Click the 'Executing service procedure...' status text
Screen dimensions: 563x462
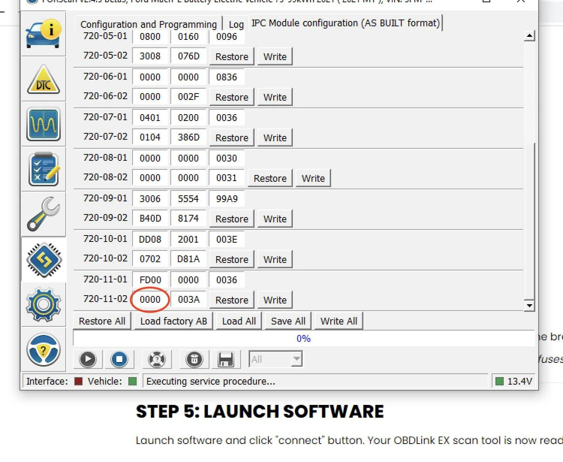[211, 382]
